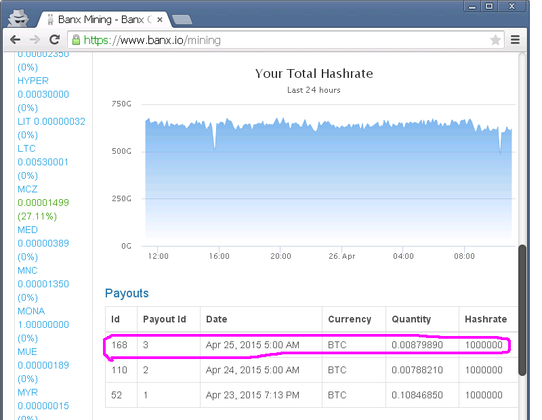This screenshot has height=420, width=542.
Task: Open the Chrome hamburger menu
Action: (515, 40)
